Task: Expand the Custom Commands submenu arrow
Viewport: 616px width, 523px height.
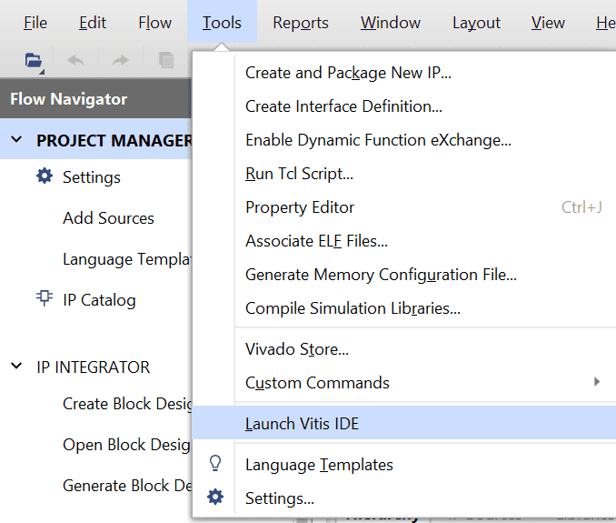Action: [597, 382]
